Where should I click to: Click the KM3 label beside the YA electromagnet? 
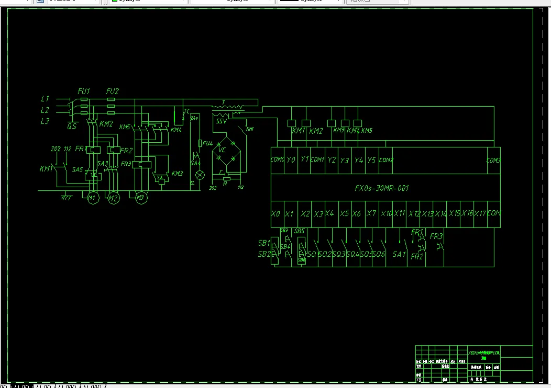click(177, 173)
